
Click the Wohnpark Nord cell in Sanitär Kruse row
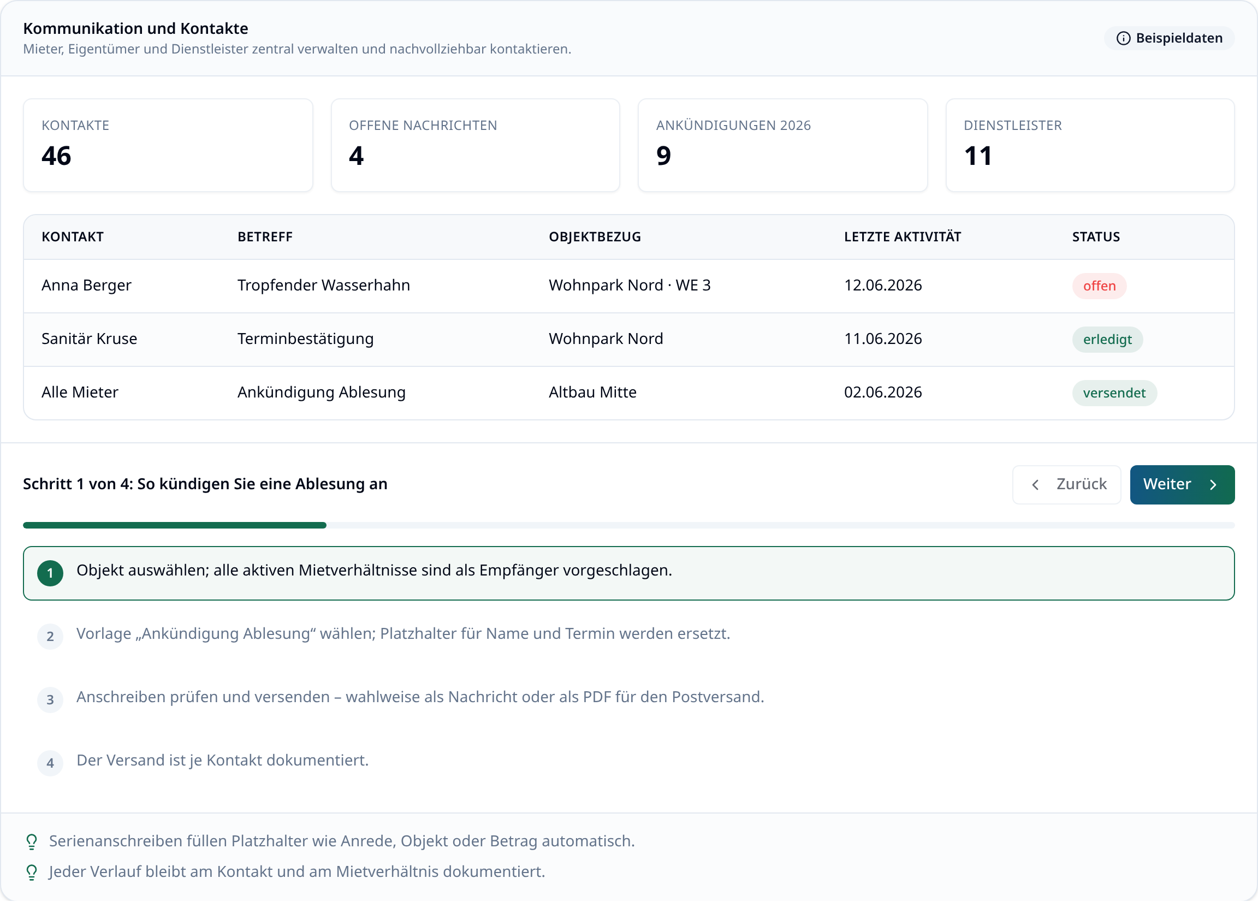606,339
